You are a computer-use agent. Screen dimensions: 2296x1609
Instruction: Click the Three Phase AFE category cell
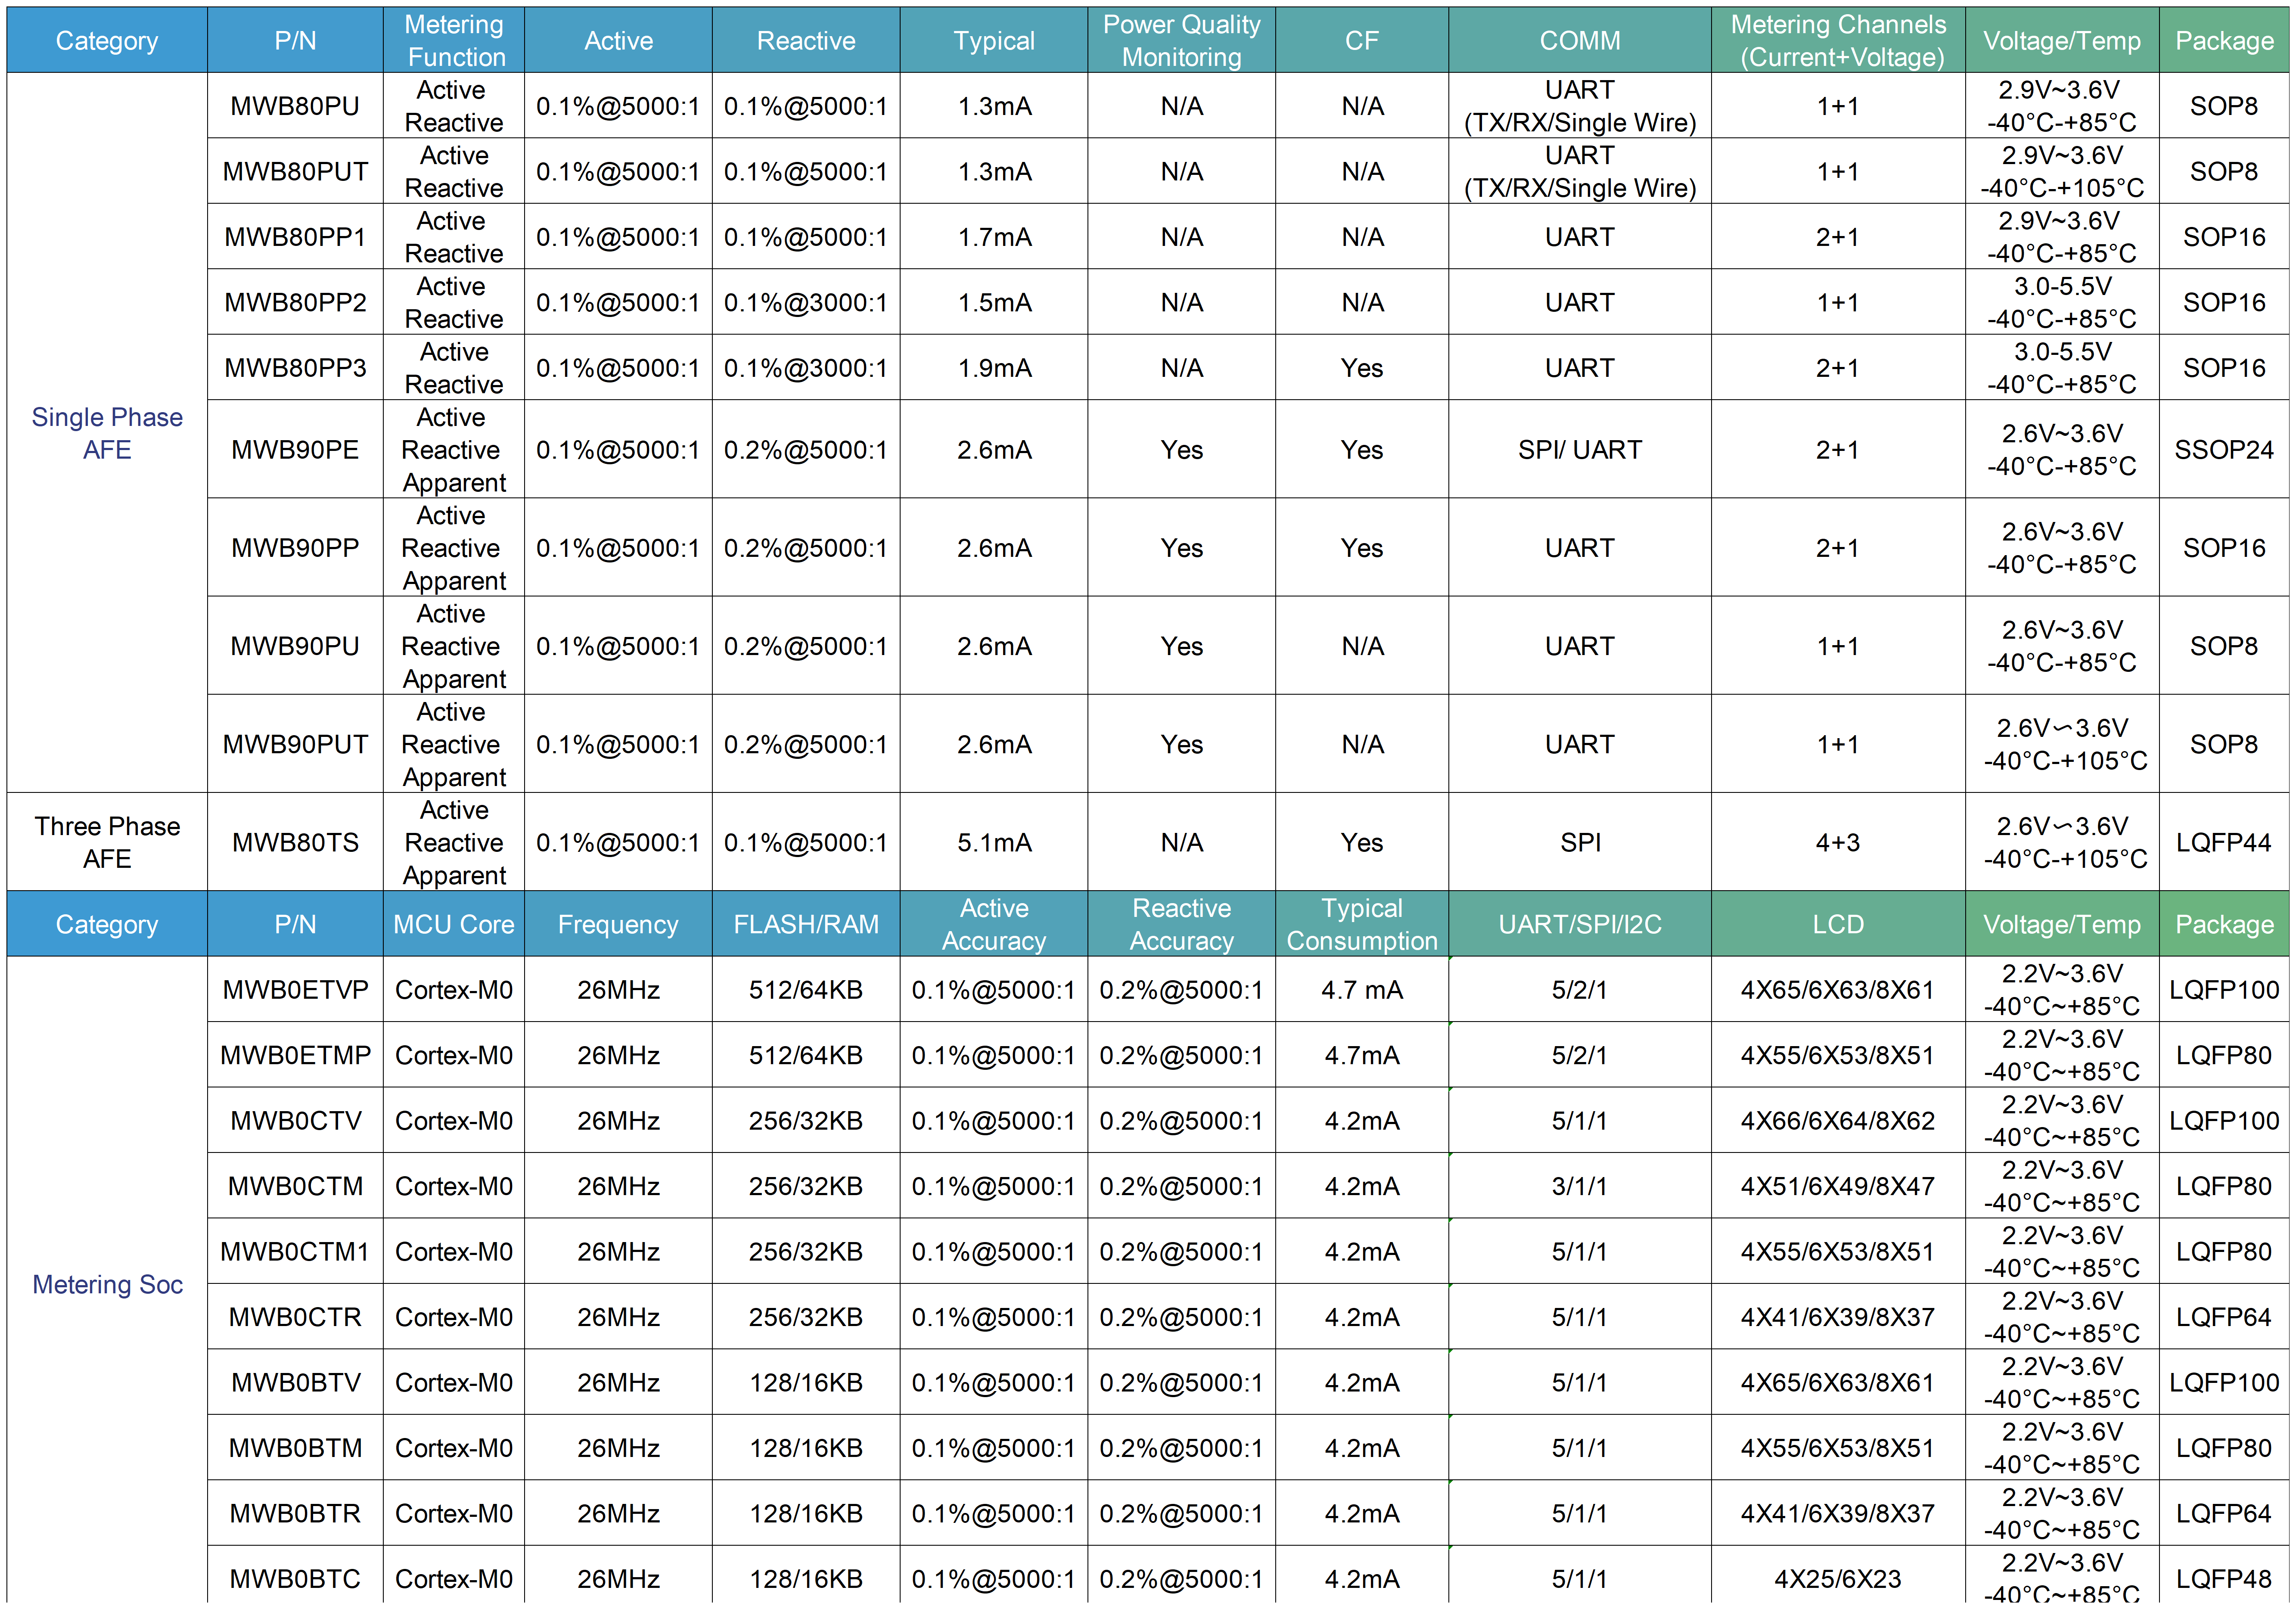107,842
